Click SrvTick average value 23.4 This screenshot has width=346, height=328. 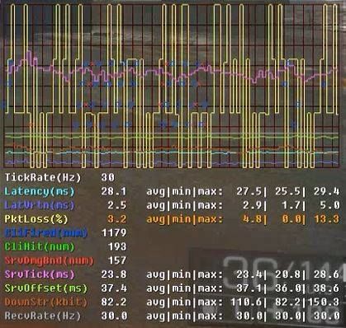(x=249, y=274)
